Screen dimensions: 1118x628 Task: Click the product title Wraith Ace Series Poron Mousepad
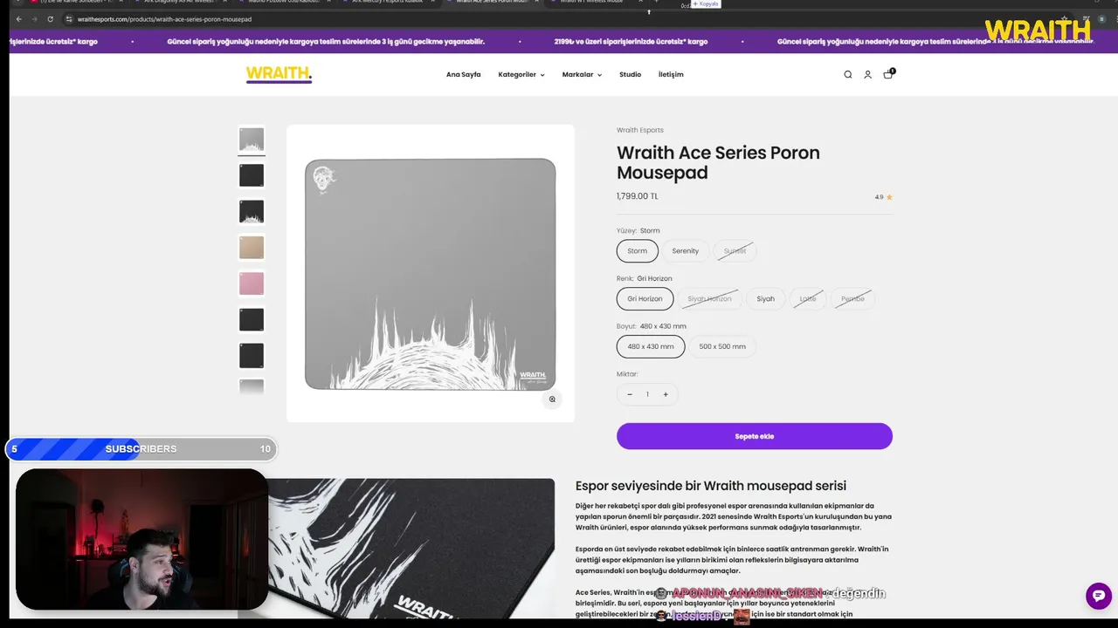[718, 162]
